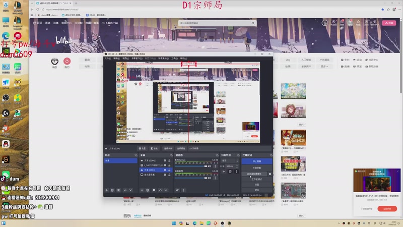Open source properties gear in Sources panel

[154, 190]
